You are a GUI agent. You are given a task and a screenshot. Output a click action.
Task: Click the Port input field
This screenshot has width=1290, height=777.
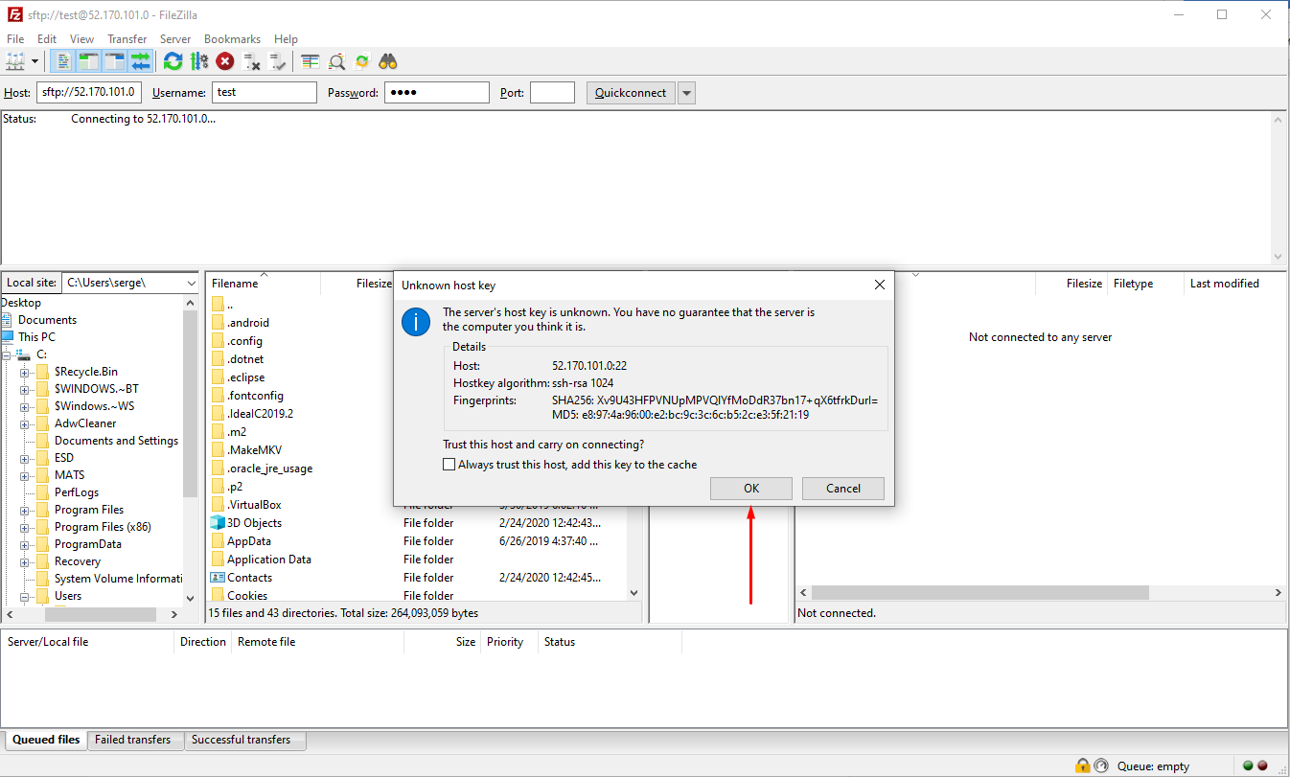pyautogui.click(x=552, y=93)
